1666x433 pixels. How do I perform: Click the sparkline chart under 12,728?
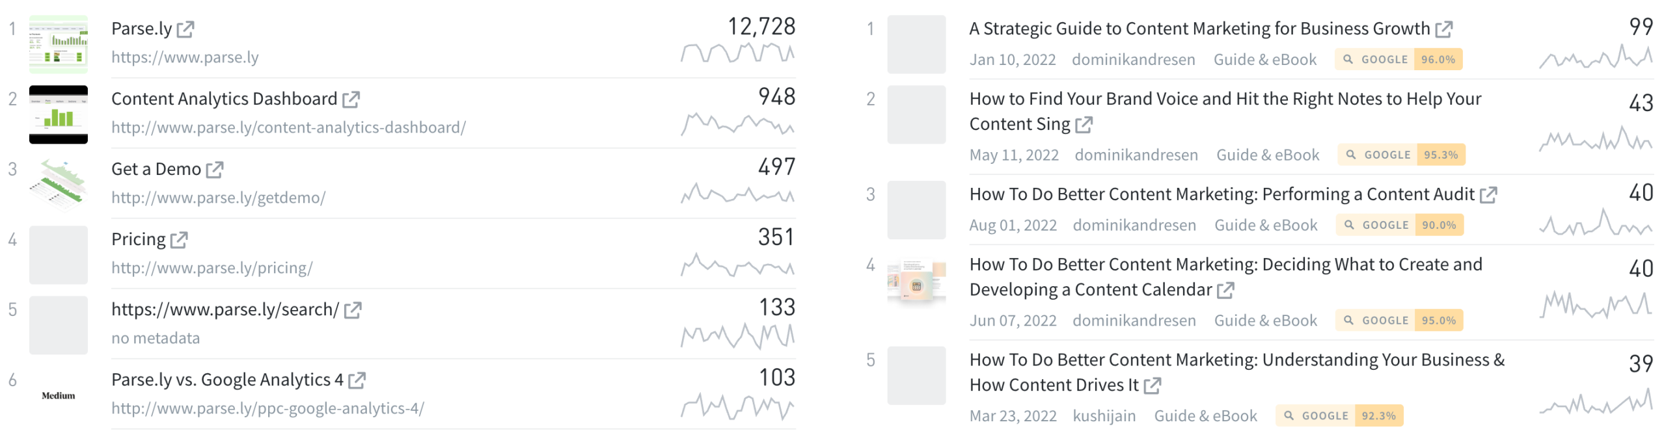[737, 53]
